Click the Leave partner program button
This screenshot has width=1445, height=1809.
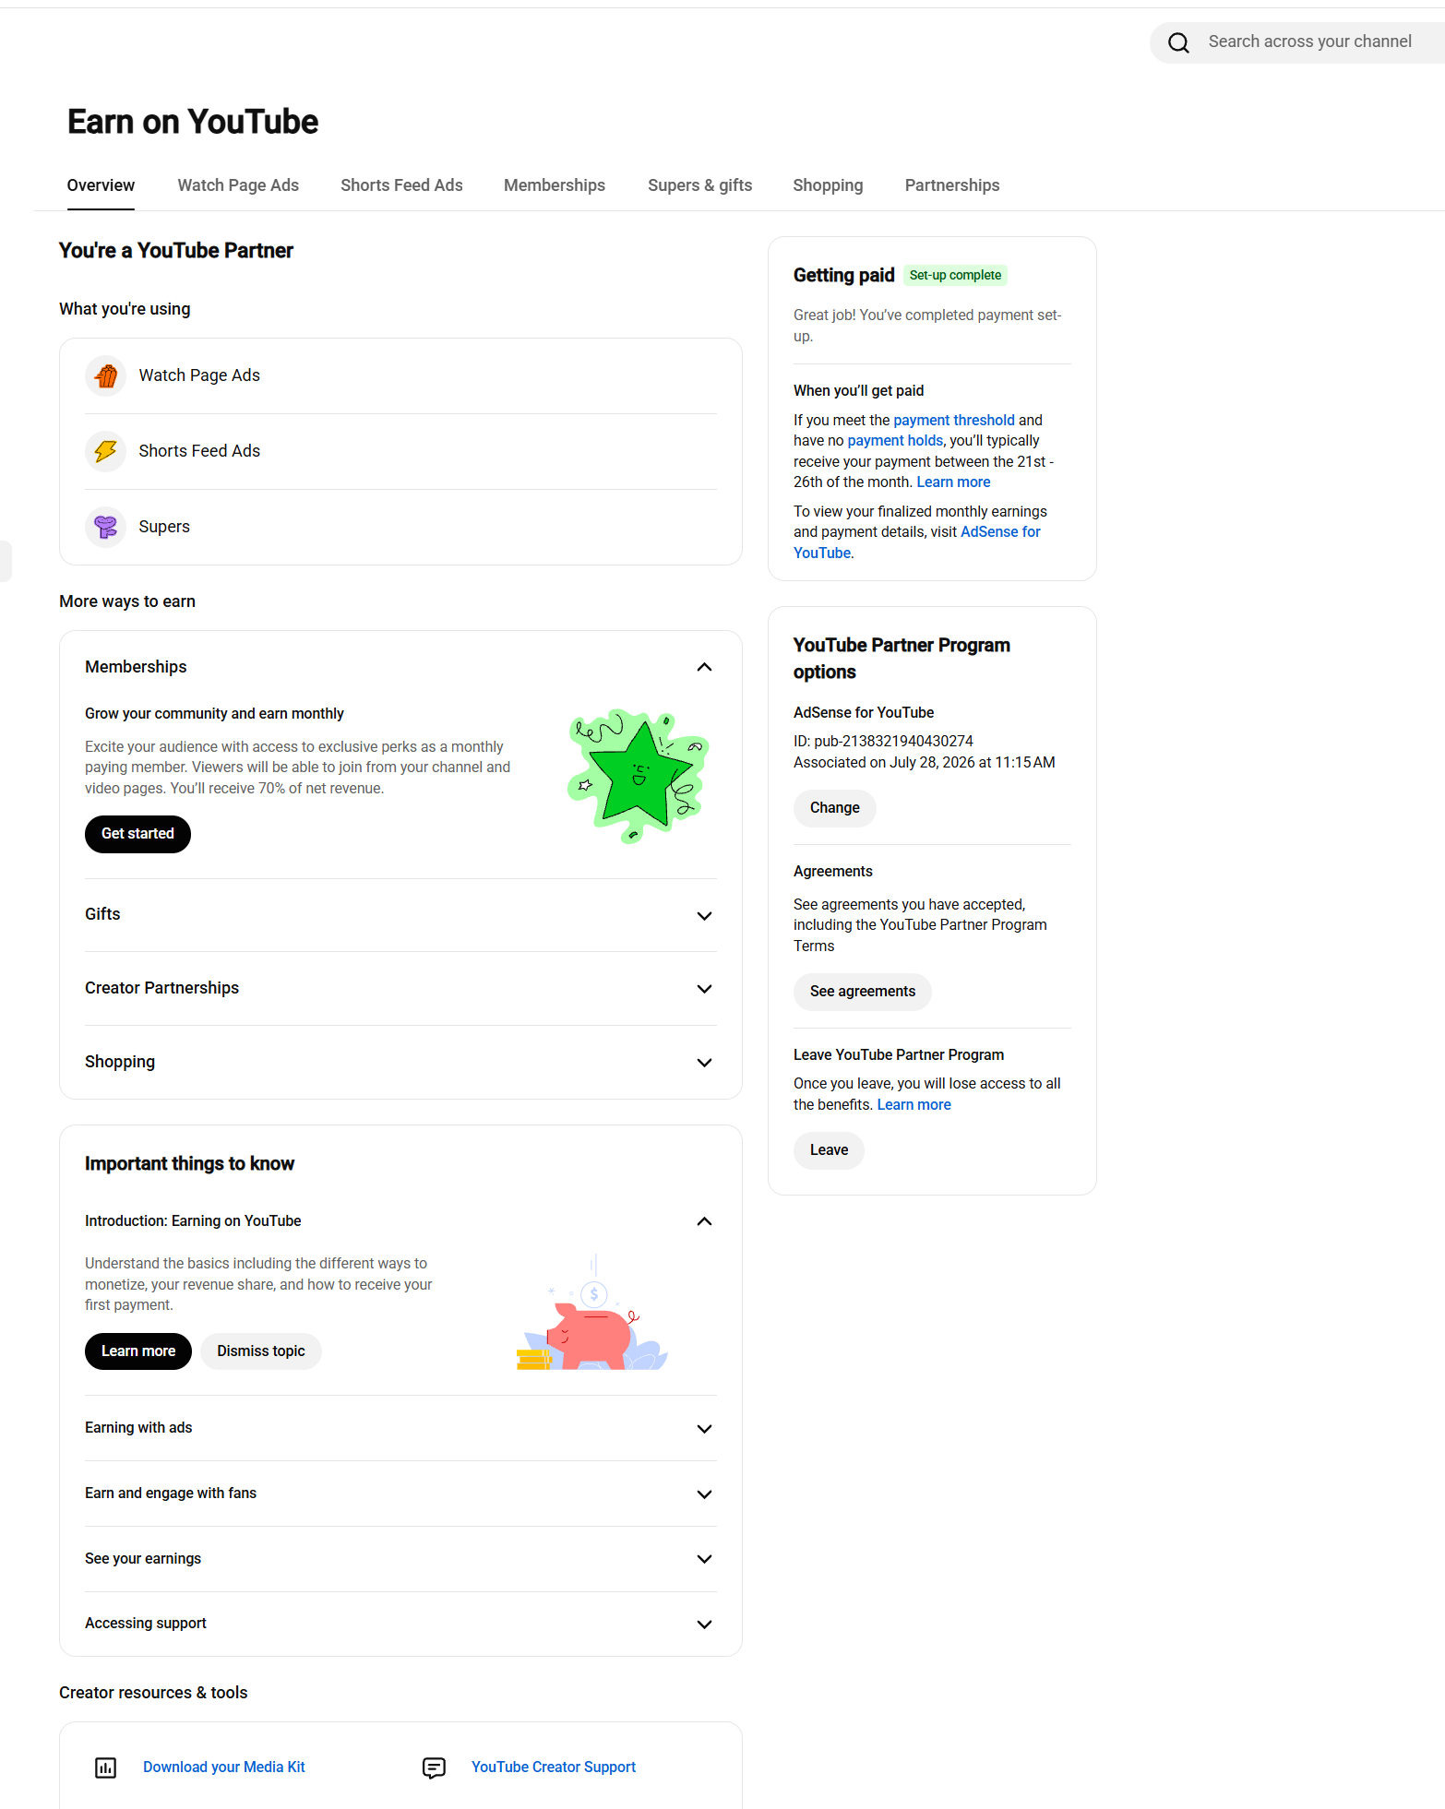829,1150
